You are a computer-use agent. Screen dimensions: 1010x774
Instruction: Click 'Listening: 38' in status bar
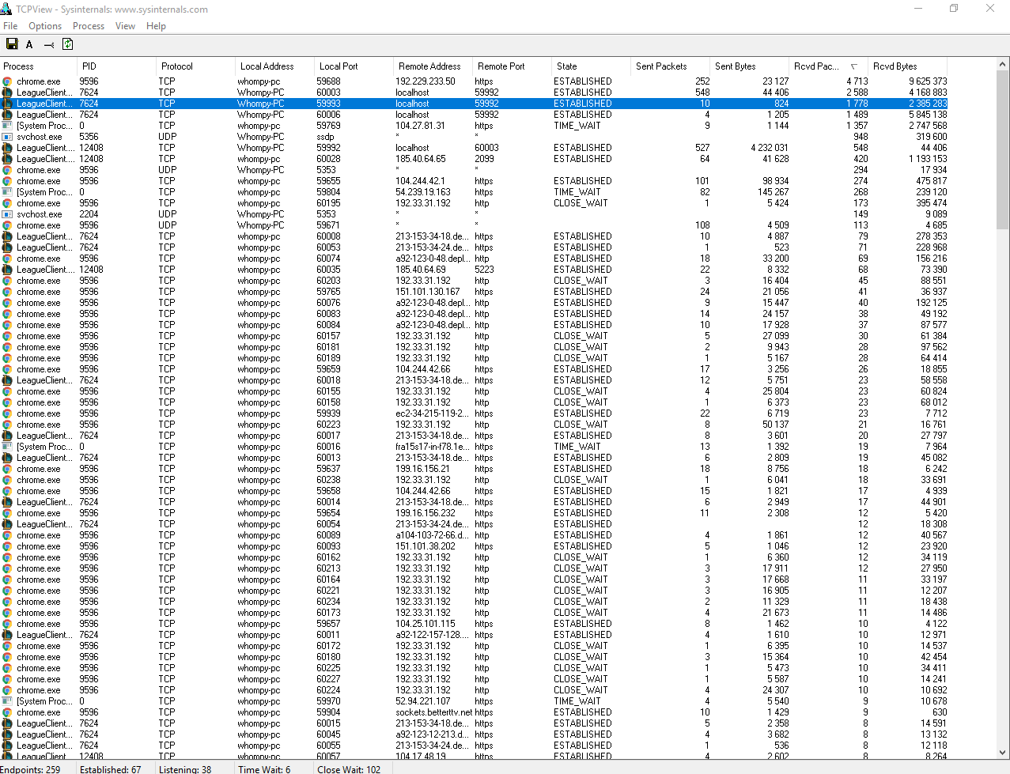pos(185,769)
